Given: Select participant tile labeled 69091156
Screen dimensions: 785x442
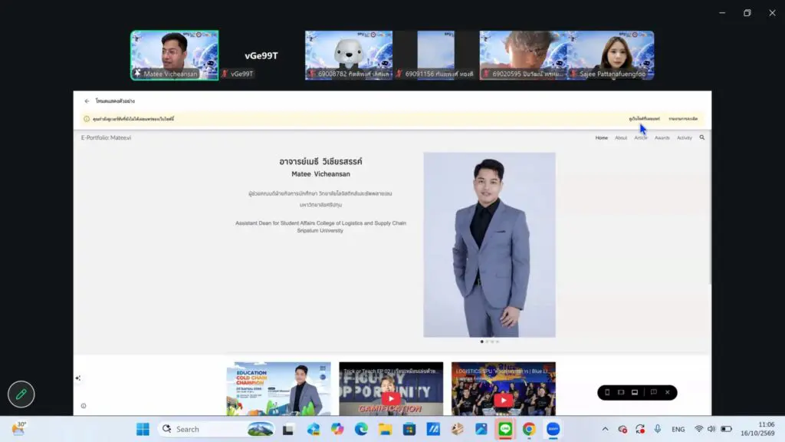Looking at the screenshot, I should coord(435,55).
